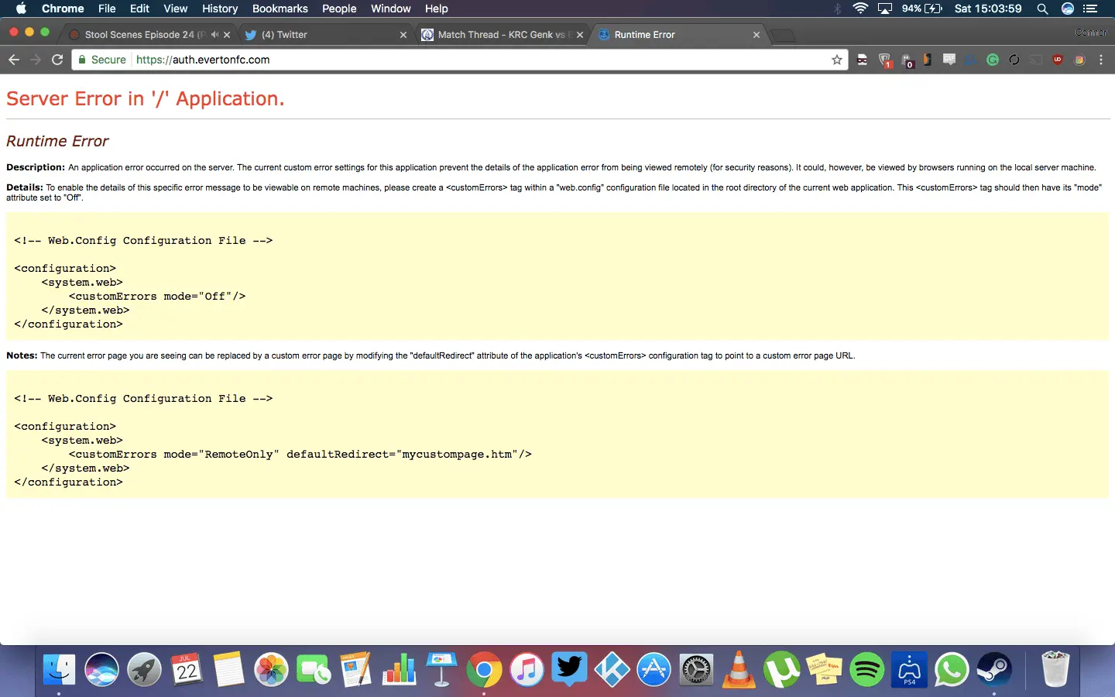Click the Runtime Error heading on the page
Screen dimensions: 1115x697
(x=57, y=141)
